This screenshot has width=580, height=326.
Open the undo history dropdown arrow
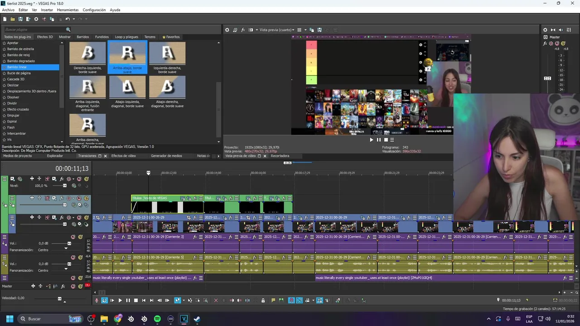74,19
